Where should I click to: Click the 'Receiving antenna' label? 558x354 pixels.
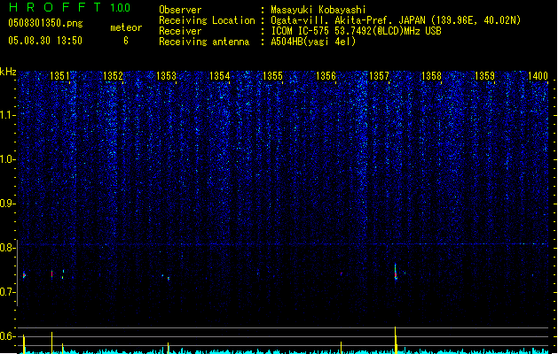coord(204,42)
